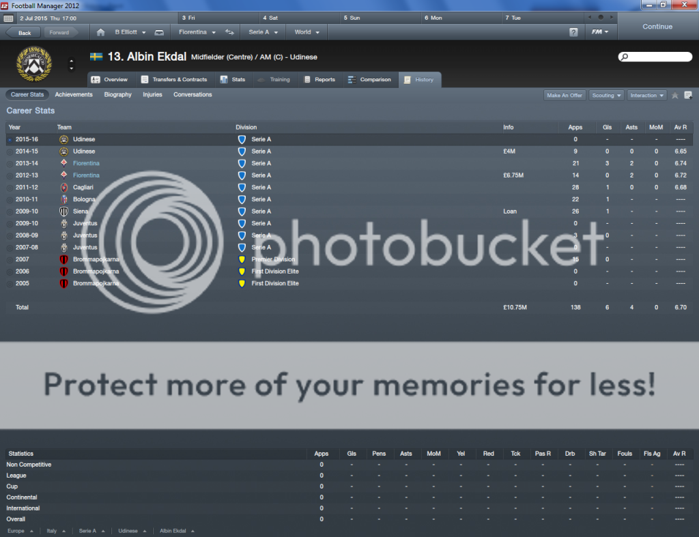The image size is (699, 537).
Task: Click the calendar center dot button
Action: coord(601,17)
